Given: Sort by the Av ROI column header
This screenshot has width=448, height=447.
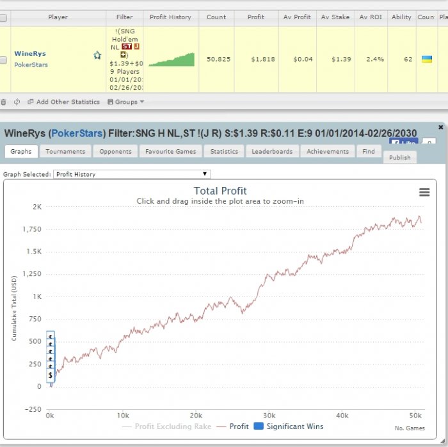Looking at the screenshot, I should click(x=371, y=17).
